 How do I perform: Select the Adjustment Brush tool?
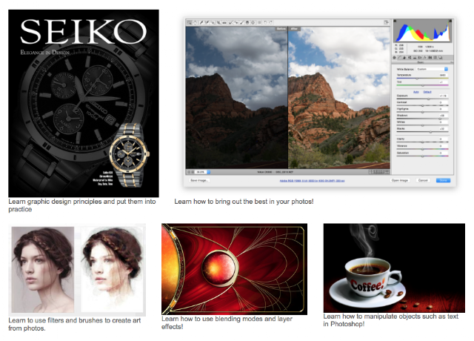[241, 23]
